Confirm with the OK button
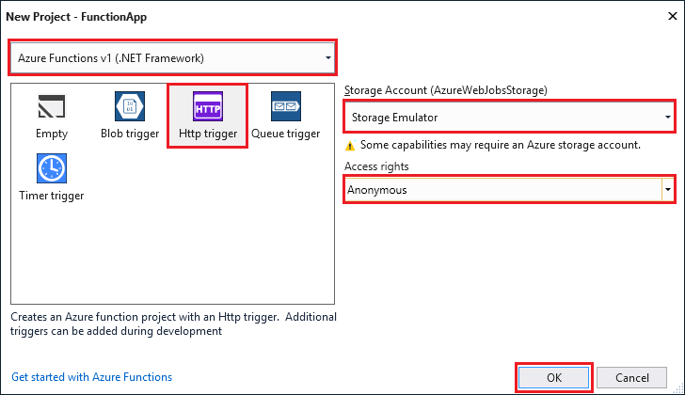 click(x=554, y=377)
